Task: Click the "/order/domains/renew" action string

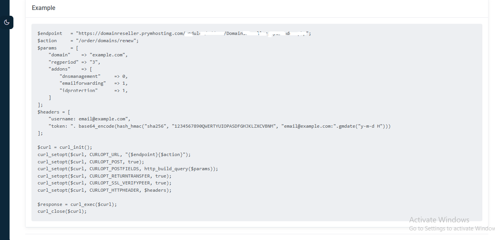Action: click(x=107, y=41)
